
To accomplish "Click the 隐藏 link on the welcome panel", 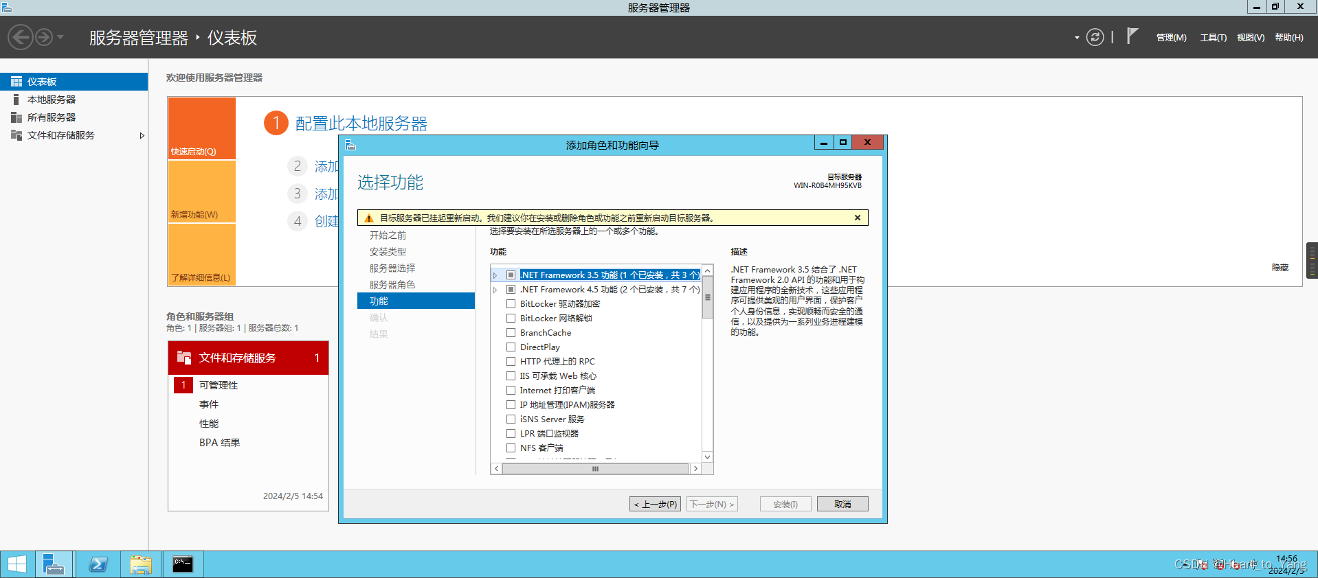I will point(1280,268).
